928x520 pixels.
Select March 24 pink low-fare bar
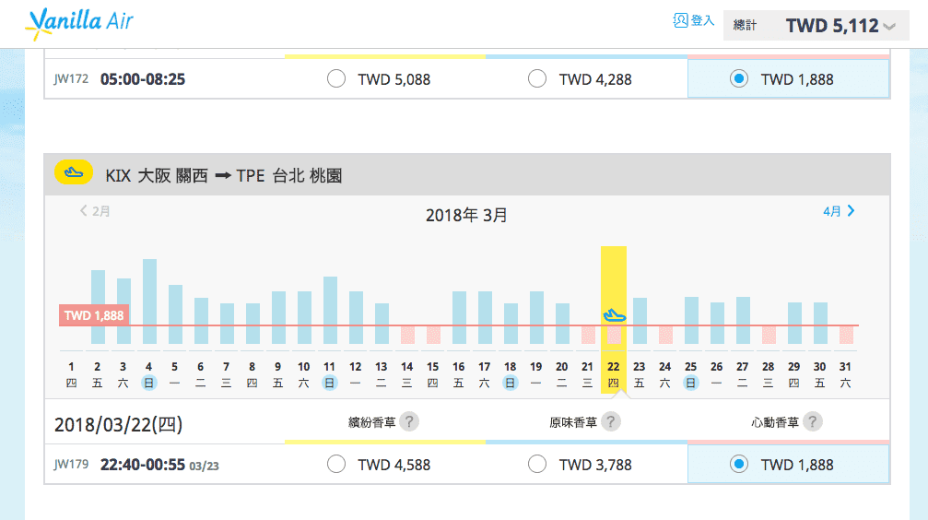[x=665, y=335]
